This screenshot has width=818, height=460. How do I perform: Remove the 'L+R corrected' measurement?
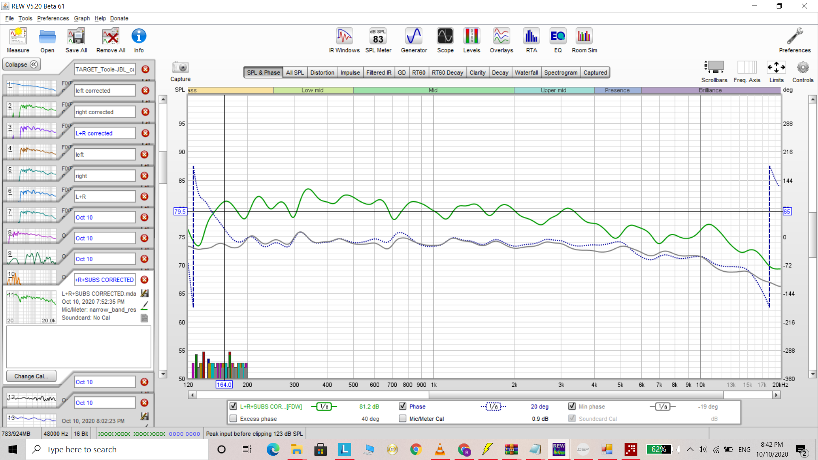tap(145, 133)
